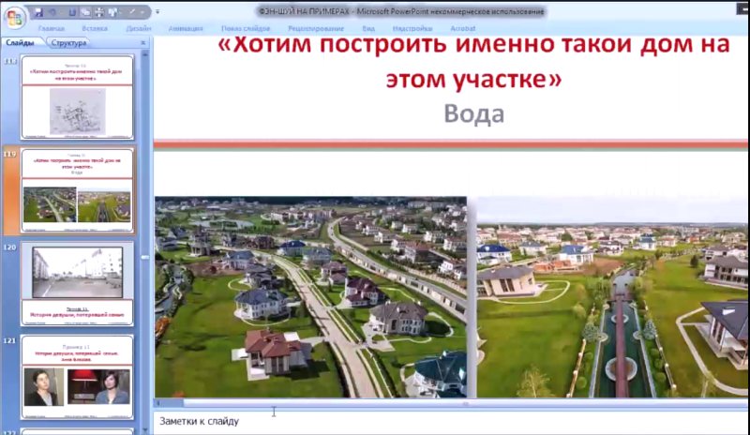Select slide 120 thumbnail with street photo
The width and height of the screenshot is (750, 435).
pyautogui.click(x=77, y=284)
